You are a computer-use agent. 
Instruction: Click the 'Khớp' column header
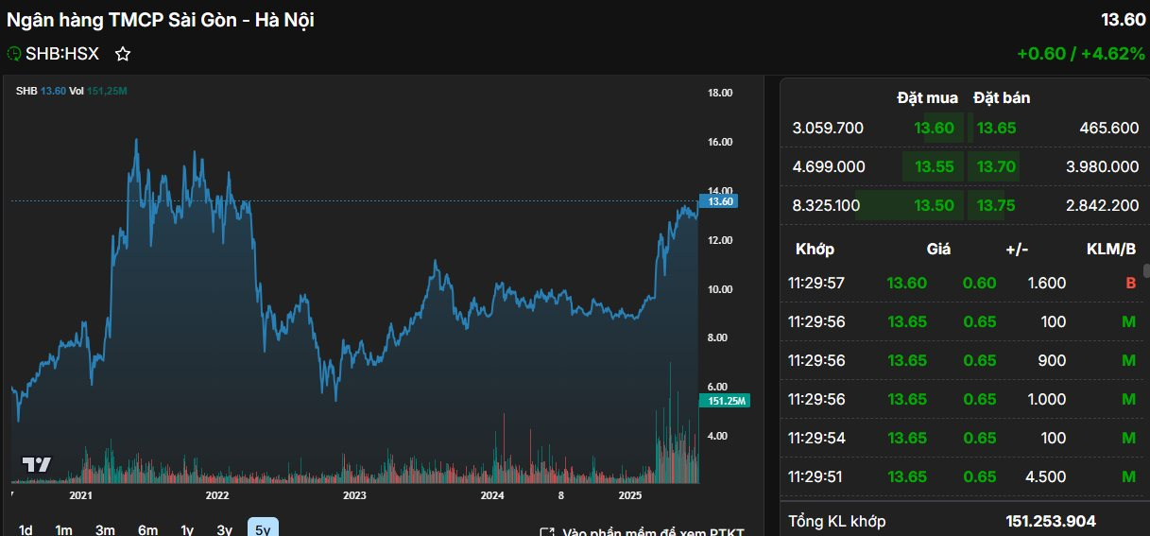pyautogui.click(x=815, y=249)
